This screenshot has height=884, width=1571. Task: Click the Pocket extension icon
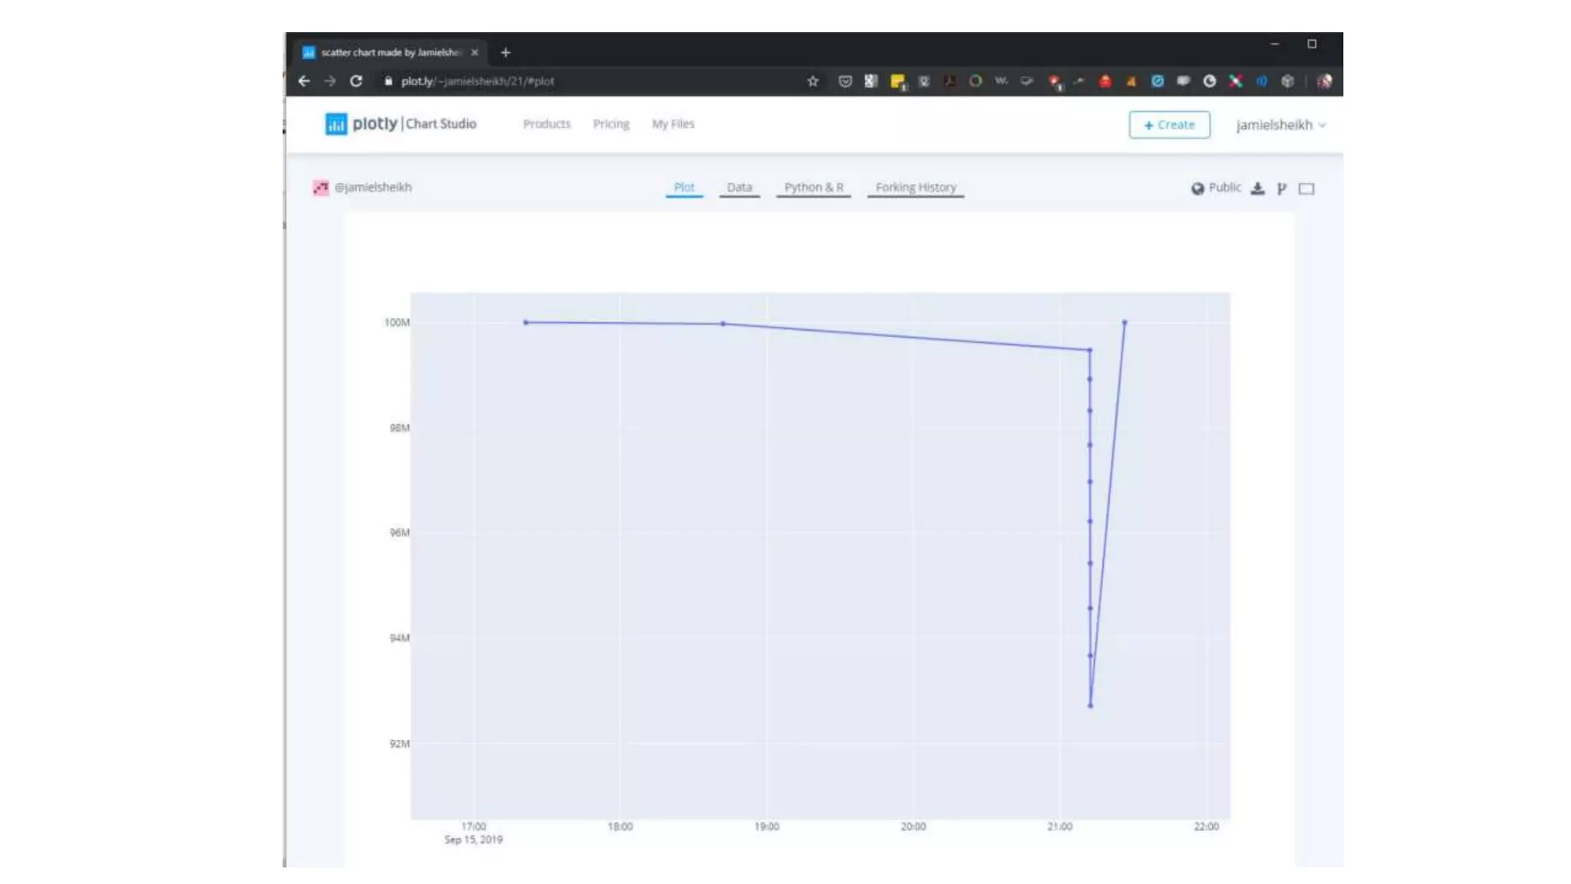click(x=845, y=81)
